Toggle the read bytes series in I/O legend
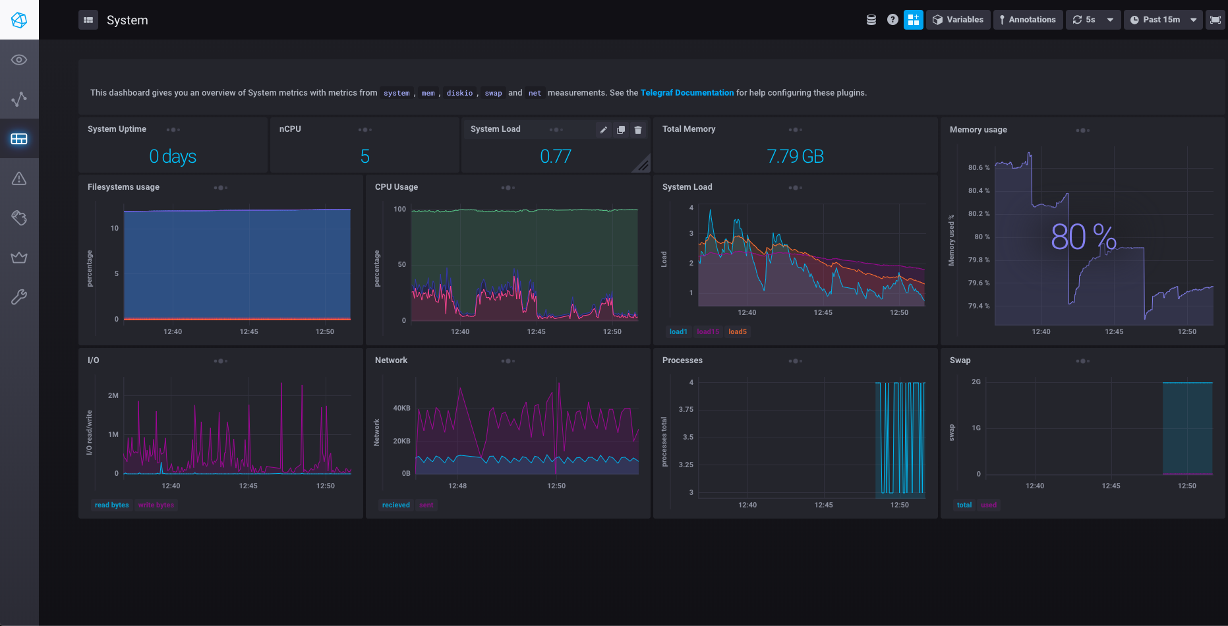The image size is (1228, 626). [112, 505]
